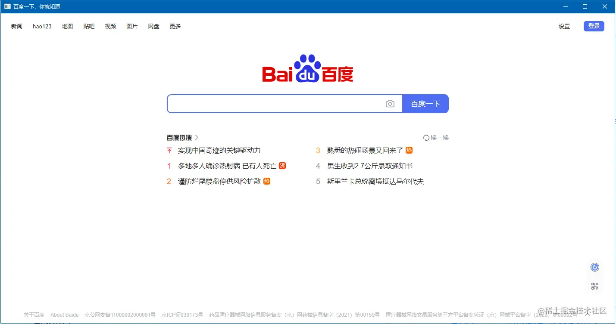616x324 pixels.
Task: Click the 百度一下 search button
Action: (425, 104)
